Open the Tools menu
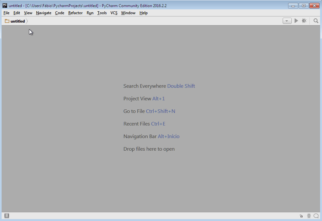This screenshot has width=322, height=221. coord(102,13)
